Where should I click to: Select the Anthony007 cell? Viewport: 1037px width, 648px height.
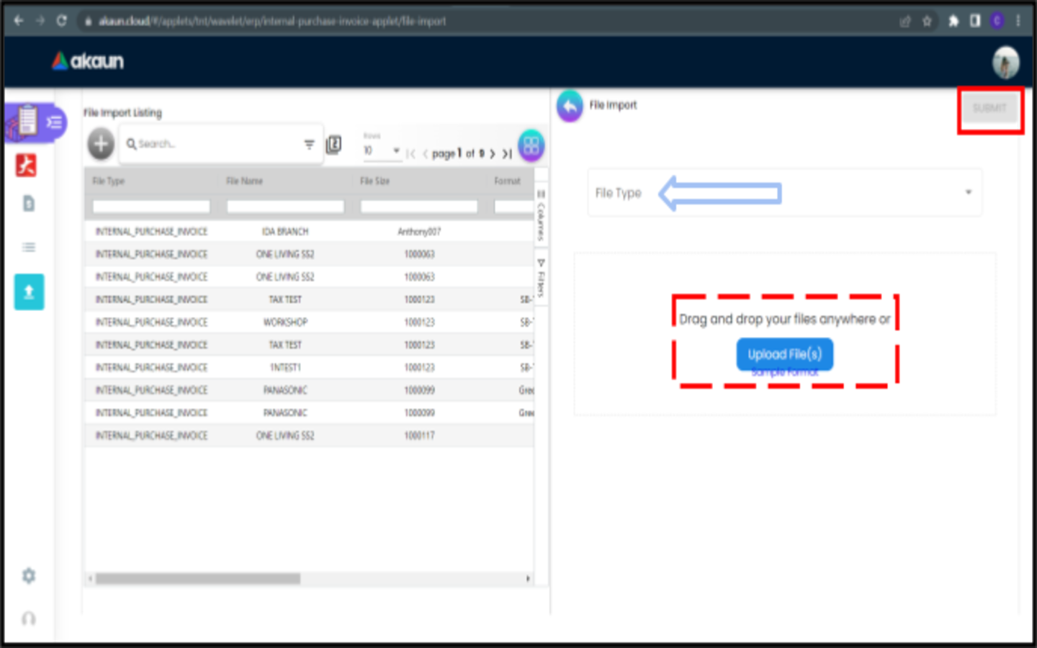click(419, 232)
